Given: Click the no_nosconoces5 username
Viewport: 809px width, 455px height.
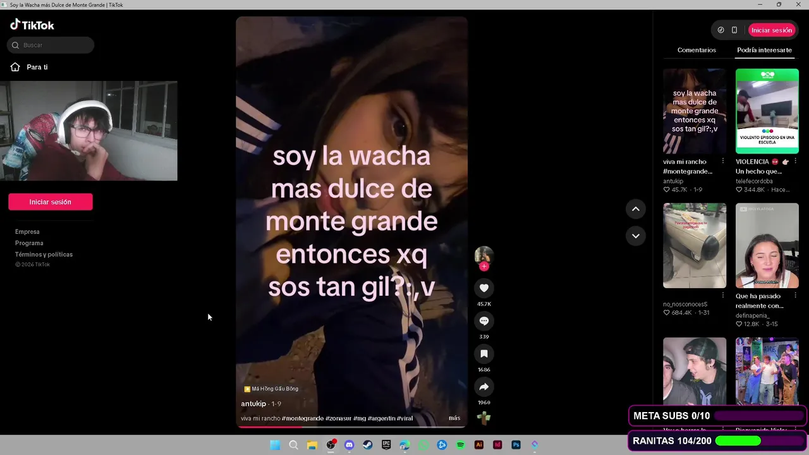Looking at the screenshot, I should pyautogui.click(x=685, y=305).
